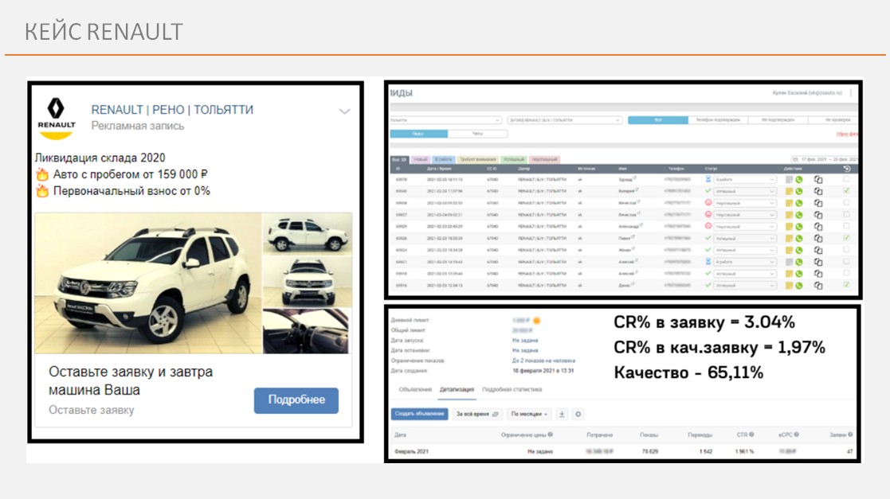This screenshot has width=890, height=499.
Task: Click the yellow note icon in Денис's row
Action: (789, 286)
